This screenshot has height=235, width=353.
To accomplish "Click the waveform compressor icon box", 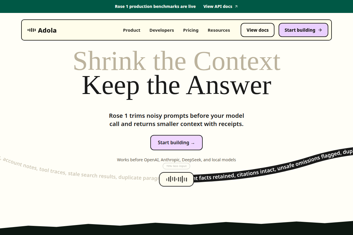I will (x=176, y=179).
